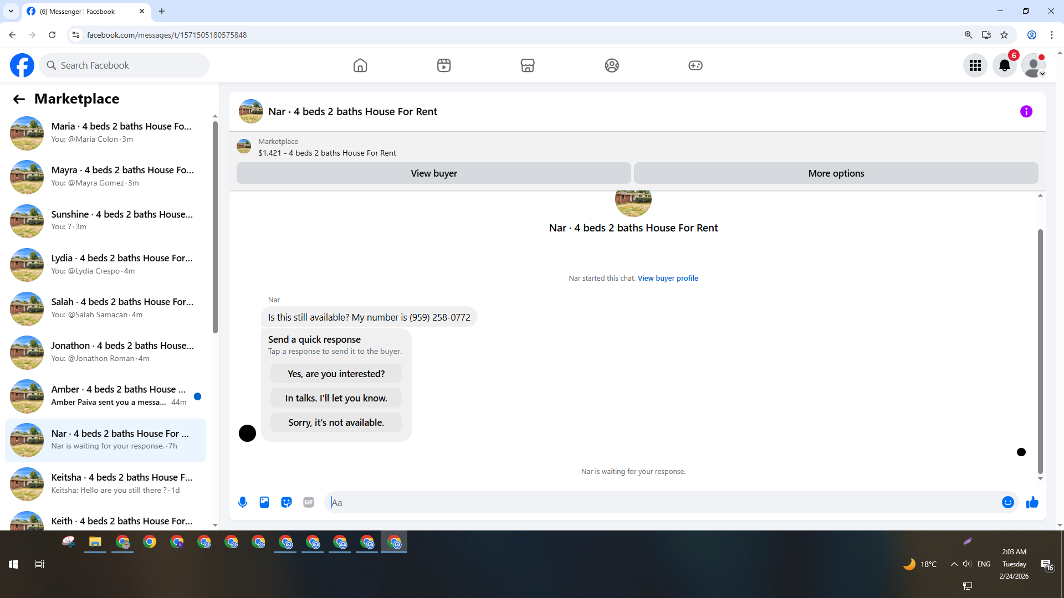Open the View buyer profile link

[667, 278]
